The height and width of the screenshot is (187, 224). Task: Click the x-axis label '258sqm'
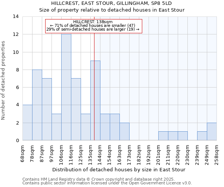pos(217,155)
